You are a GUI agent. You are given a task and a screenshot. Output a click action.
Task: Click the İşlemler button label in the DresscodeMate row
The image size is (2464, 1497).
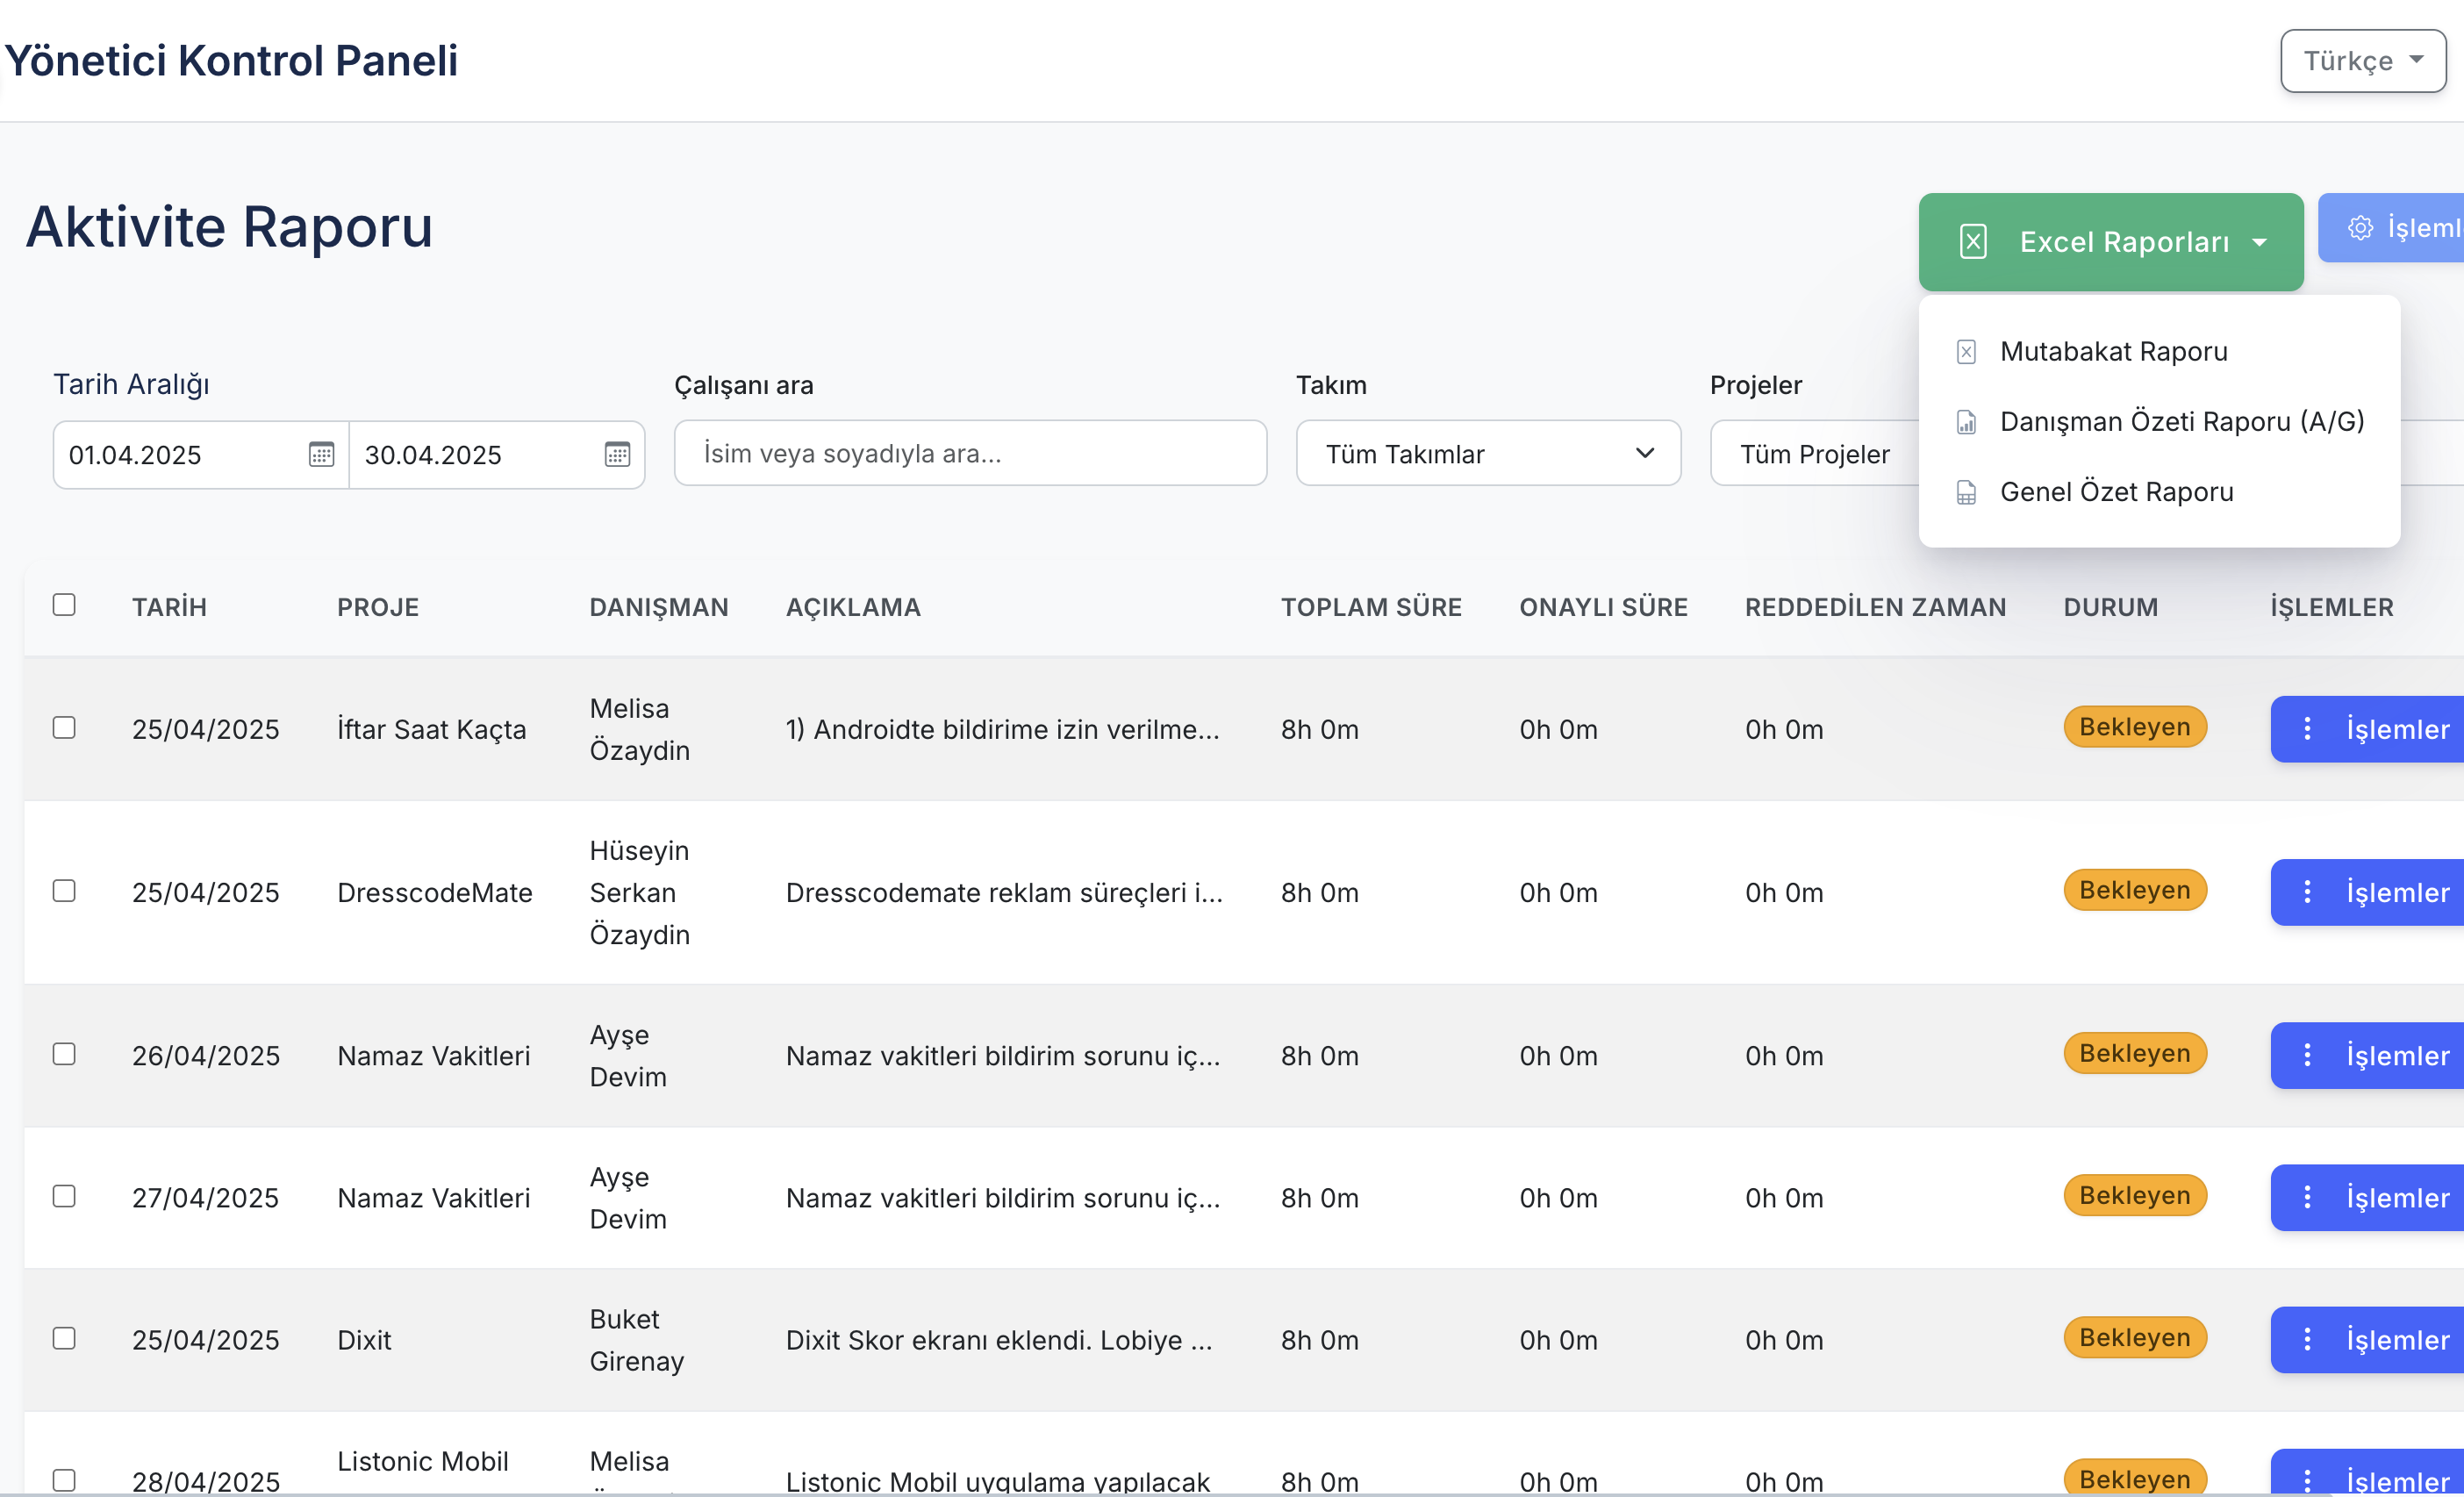point(2398,892)
